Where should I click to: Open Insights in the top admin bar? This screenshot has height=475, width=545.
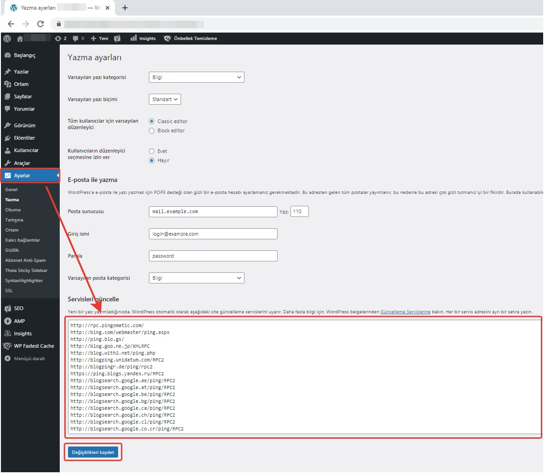tap(143, 39)
